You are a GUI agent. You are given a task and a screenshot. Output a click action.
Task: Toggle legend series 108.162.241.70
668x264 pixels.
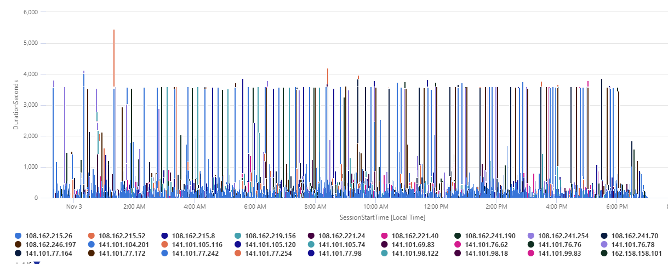tap(629, 236)
